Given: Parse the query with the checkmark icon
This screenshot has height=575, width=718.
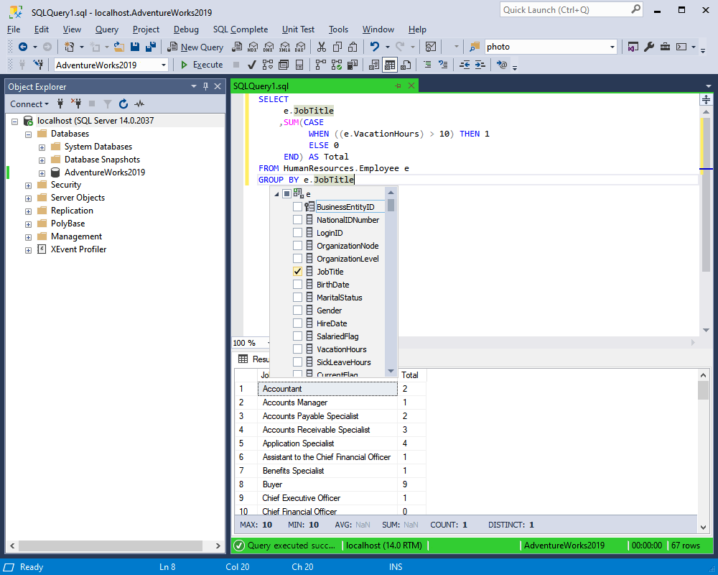Looking at the screenshot, I should (250, 64).
